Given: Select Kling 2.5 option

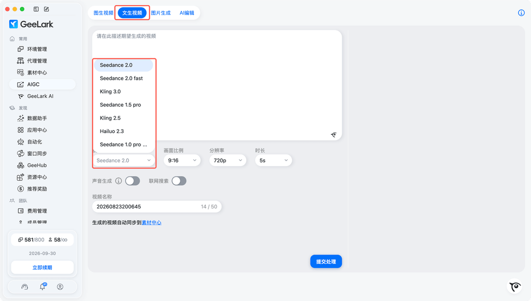Looking at the screenshot, I should click(x=123, y=118).
